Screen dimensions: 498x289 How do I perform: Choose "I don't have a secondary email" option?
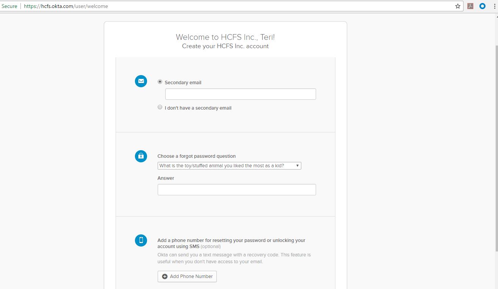(x=160, y=107)
